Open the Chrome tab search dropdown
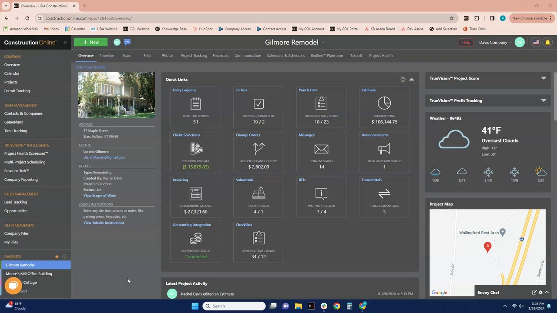The image size is (557, 313). click(6, 6)
